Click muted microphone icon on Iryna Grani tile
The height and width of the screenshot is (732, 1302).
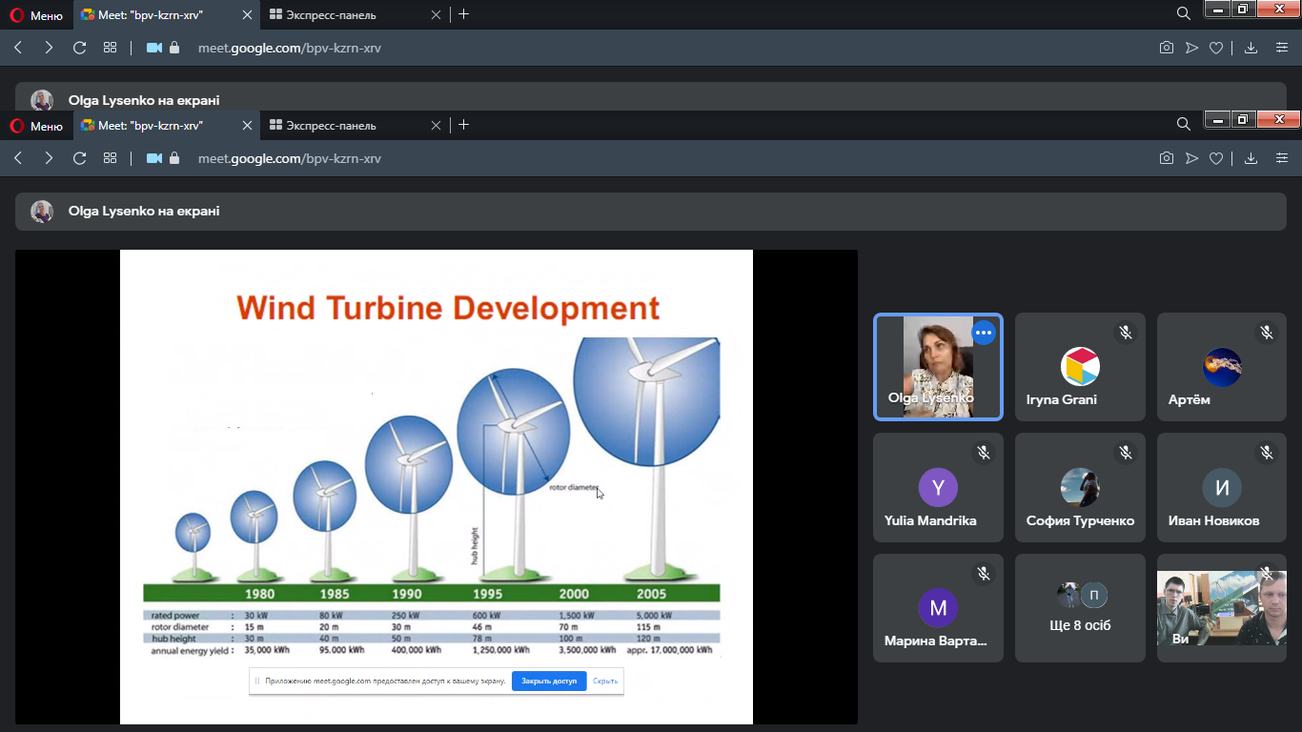1126,333
